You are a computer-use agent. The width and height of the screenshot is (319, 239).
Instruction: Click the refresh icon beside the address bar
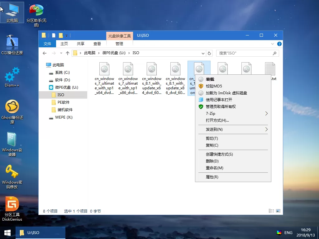click(209, 53)
